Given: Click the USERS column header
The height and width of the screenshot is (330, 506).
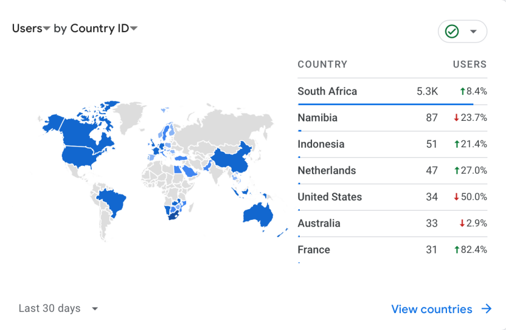Looking at the screenshot, I should coord(469,64).
